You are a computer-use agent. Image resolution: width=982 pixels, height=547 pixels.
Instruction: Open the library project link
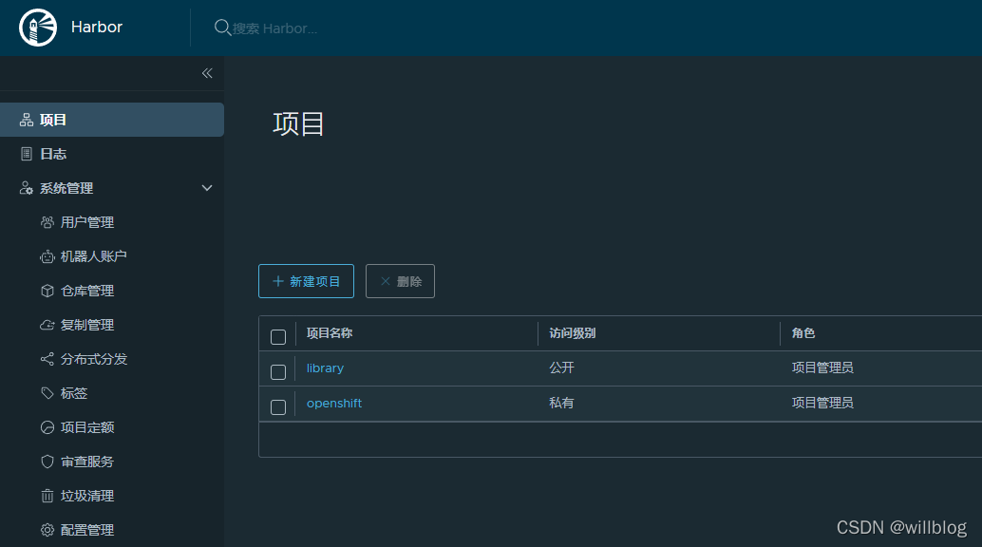pos(325,368)
